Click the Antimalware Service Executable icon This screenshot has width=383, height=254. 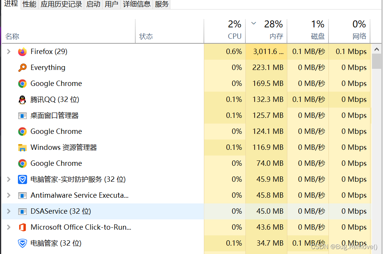22,195
